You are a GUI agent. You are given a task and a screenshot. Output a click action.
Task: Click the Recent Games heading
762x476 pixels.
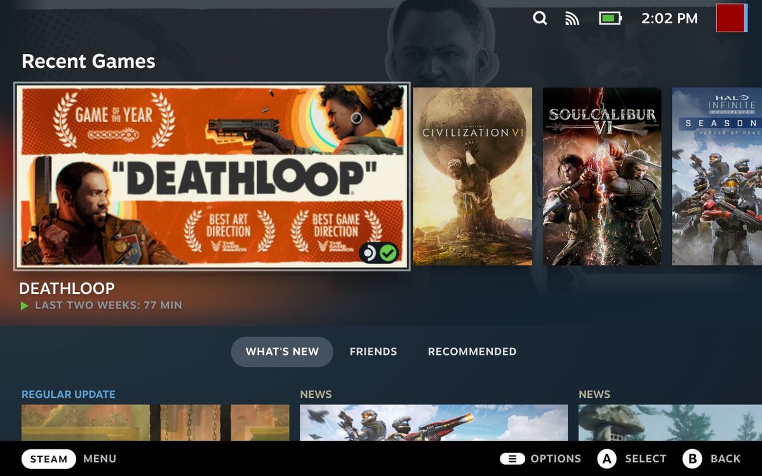coord(88,62)
